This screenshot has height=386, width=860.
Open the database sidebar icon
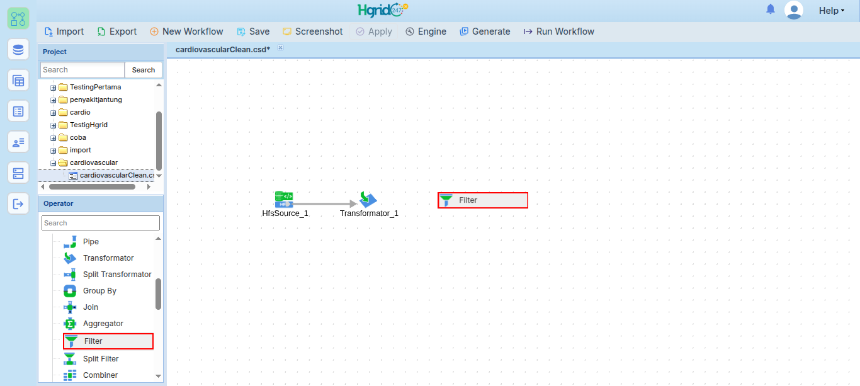point(18,49)
